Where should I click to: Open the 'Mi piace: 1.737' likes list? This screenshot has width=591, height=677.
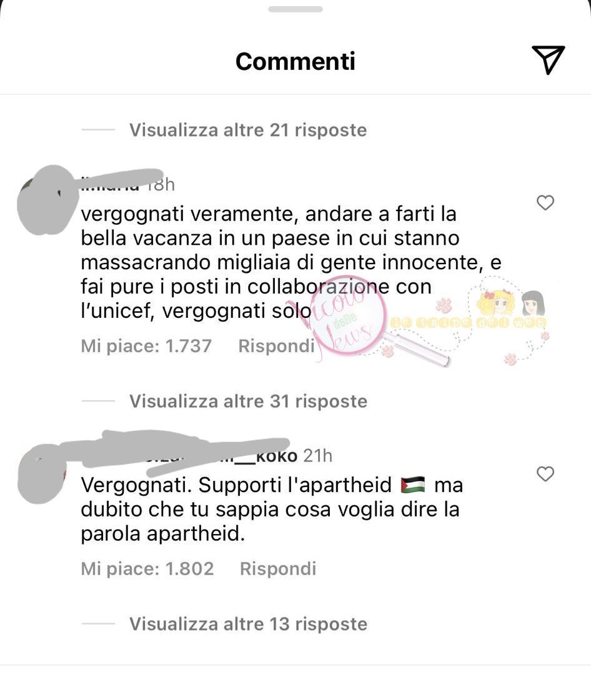coord(146,346)
